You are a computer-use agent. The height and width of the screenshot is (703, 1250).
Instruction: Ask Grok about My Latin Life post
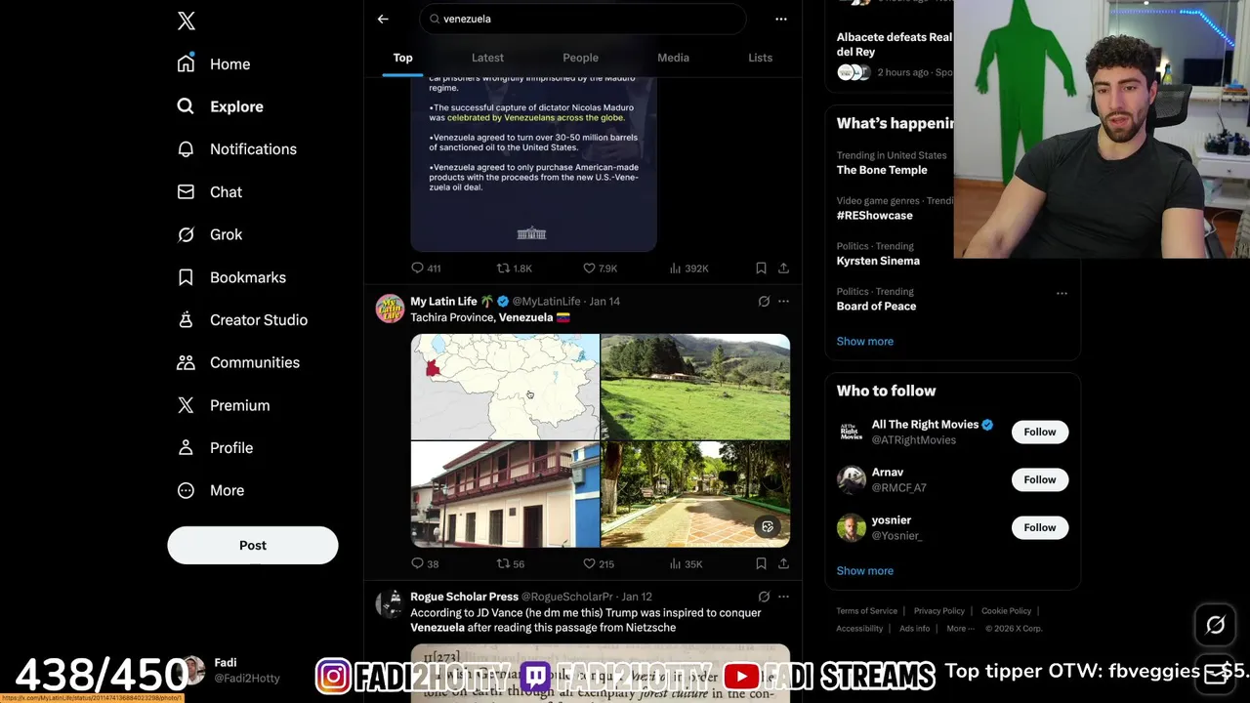(764, 301)
